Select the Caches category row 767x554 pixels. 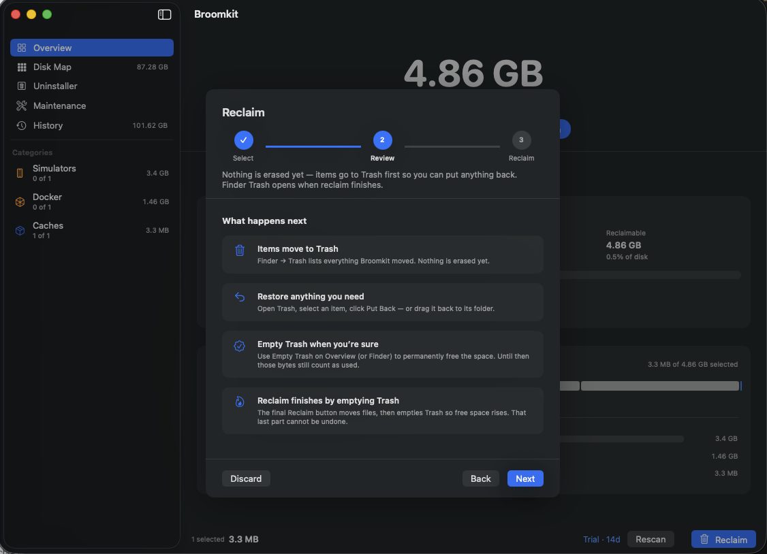92,230
